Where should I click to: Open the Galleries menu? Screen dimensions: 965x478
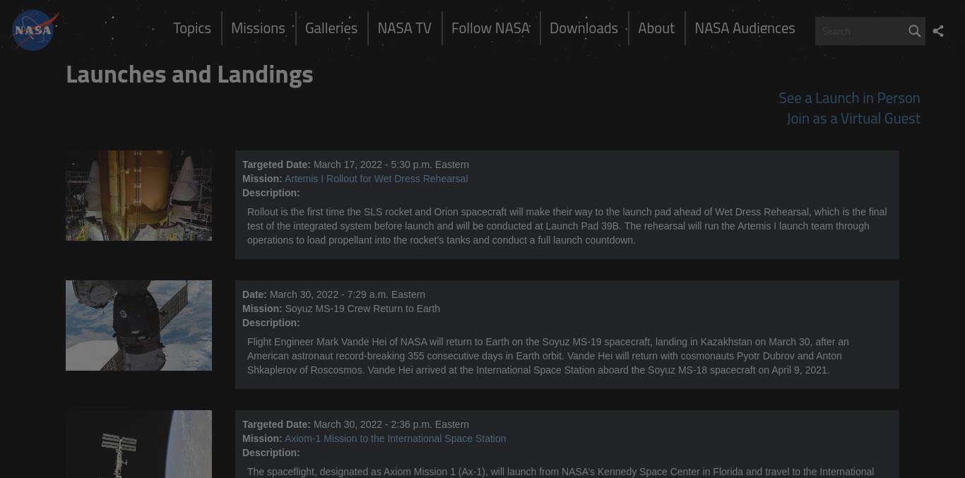tap(331, 28)
